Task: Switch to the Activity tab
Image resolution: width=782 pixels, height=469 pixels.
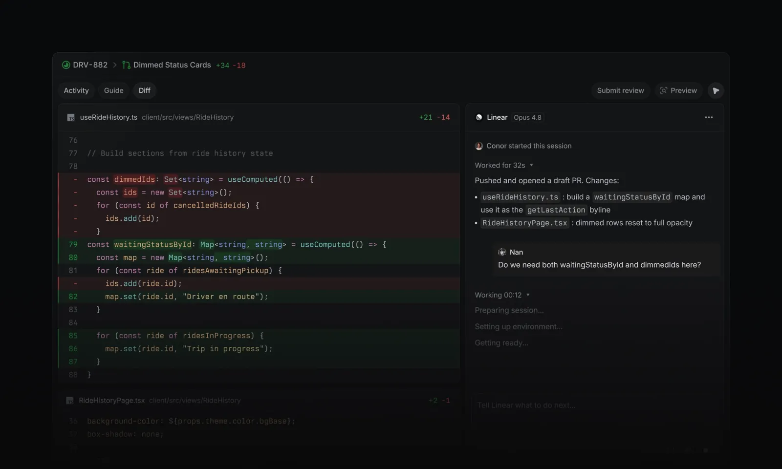Action: pyautogui.click(x=76, y=90)
